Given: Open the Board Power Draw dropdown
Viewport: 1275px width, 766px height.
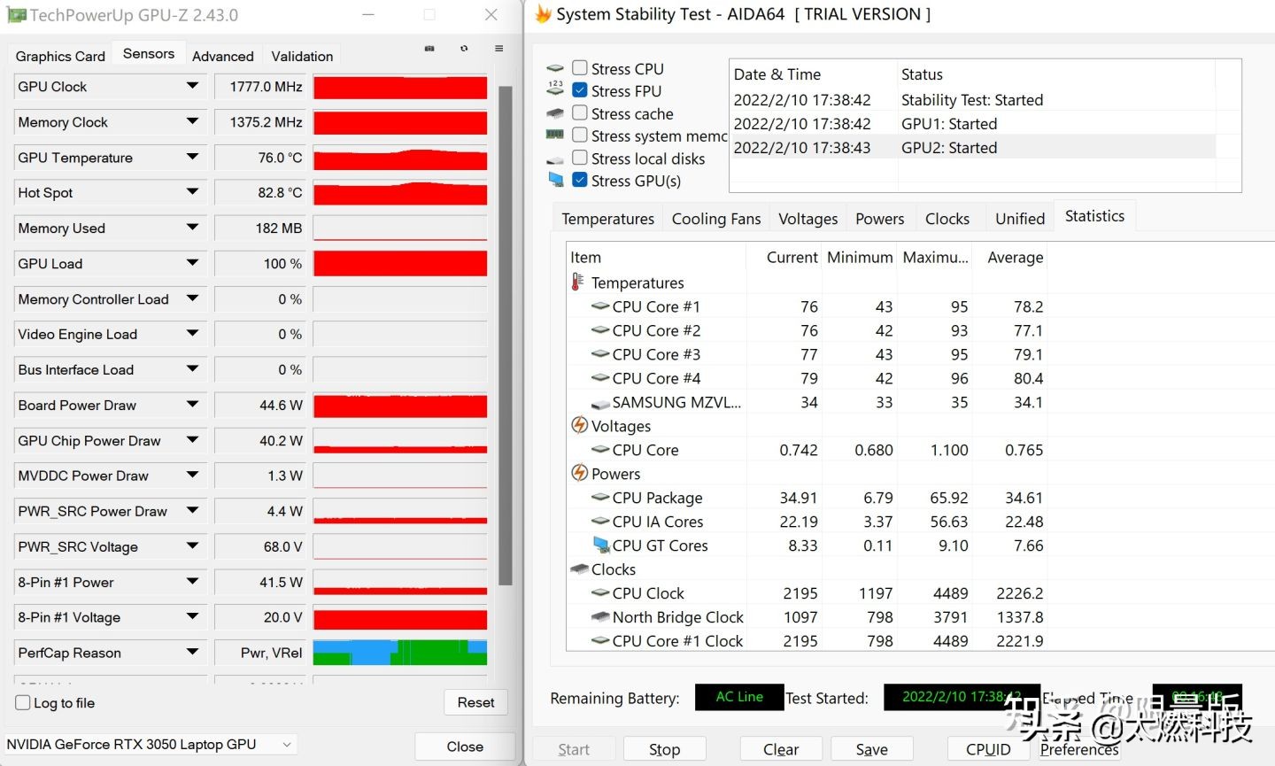Looking at the screenshot, I should [x=192, y=405].
